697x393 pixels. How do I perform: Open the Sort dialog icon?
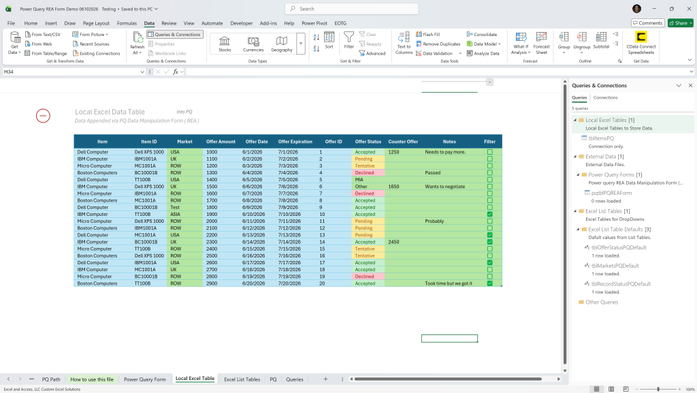329,40
